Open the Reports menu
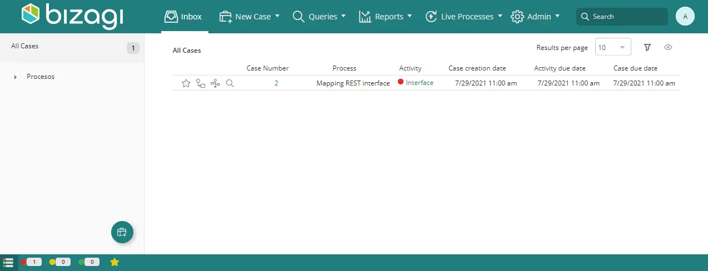 [385, 17]
